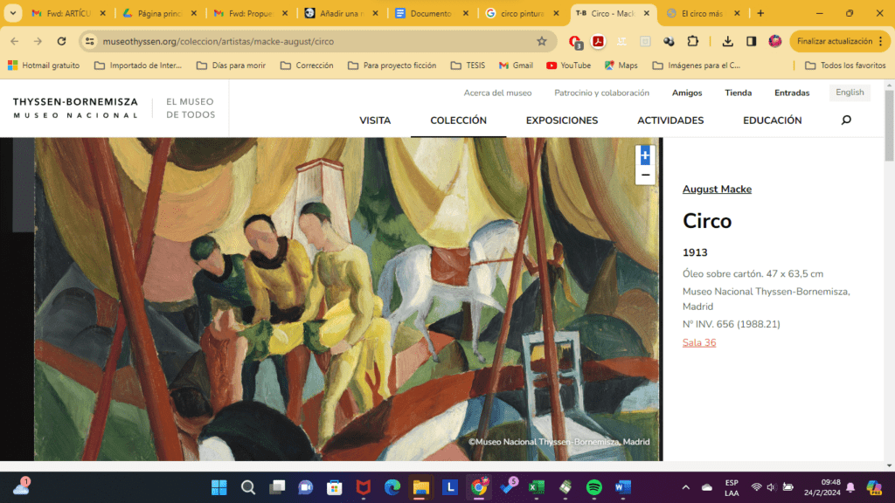Open the Chrome profile avatar

[774, 41]
